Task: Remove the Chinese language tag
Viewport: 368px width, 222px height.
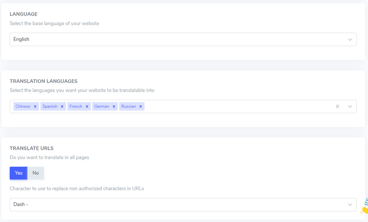Action: pos(35,107)
